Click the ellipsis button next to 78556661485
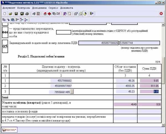This screenshot has height=134, width=166. pyautogui.click(x=72, y=92)
